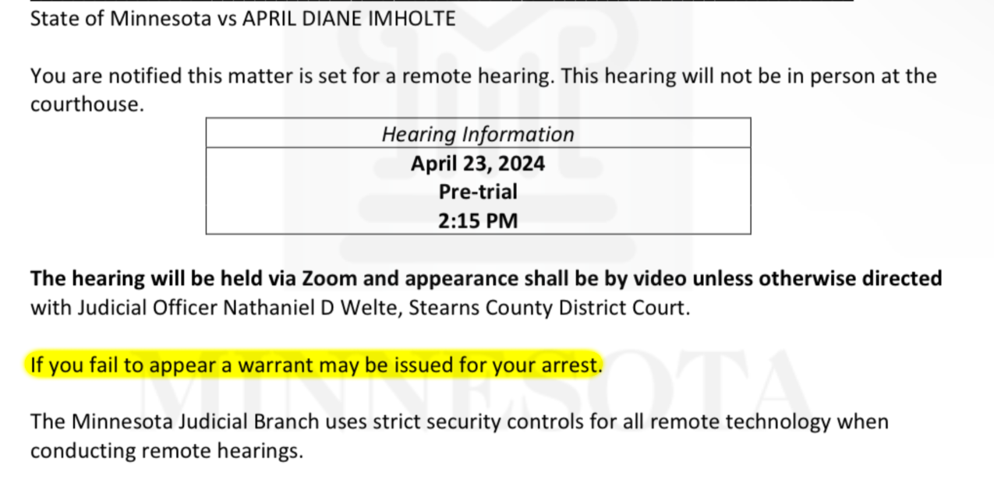This screenshot has width=994, height=483.
Task: Click the yellow highlighted warrant warning sentence
Action: (x=316, y=365)
